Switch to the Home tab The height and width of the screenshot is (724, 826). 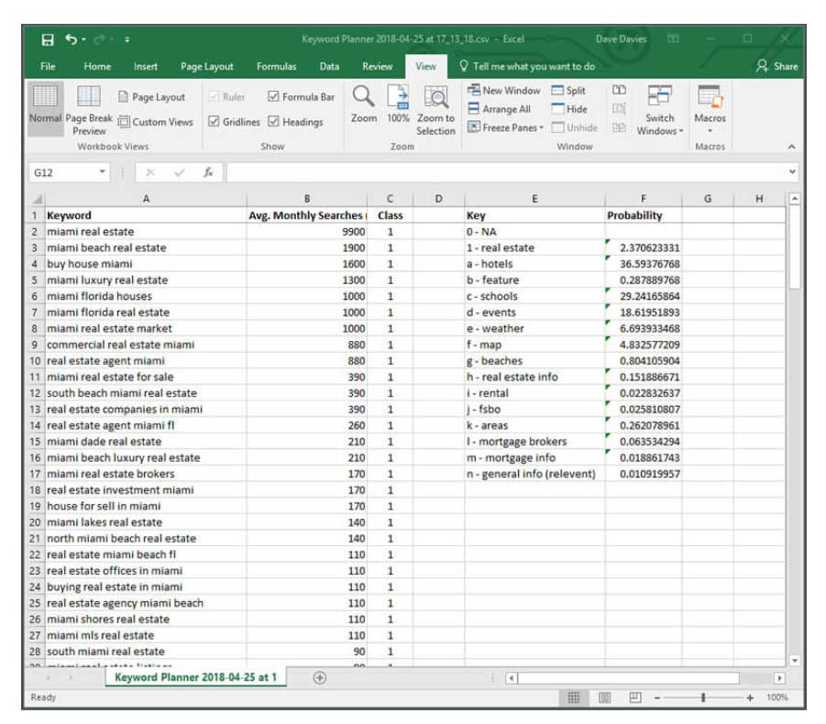(x=97, y=66)
